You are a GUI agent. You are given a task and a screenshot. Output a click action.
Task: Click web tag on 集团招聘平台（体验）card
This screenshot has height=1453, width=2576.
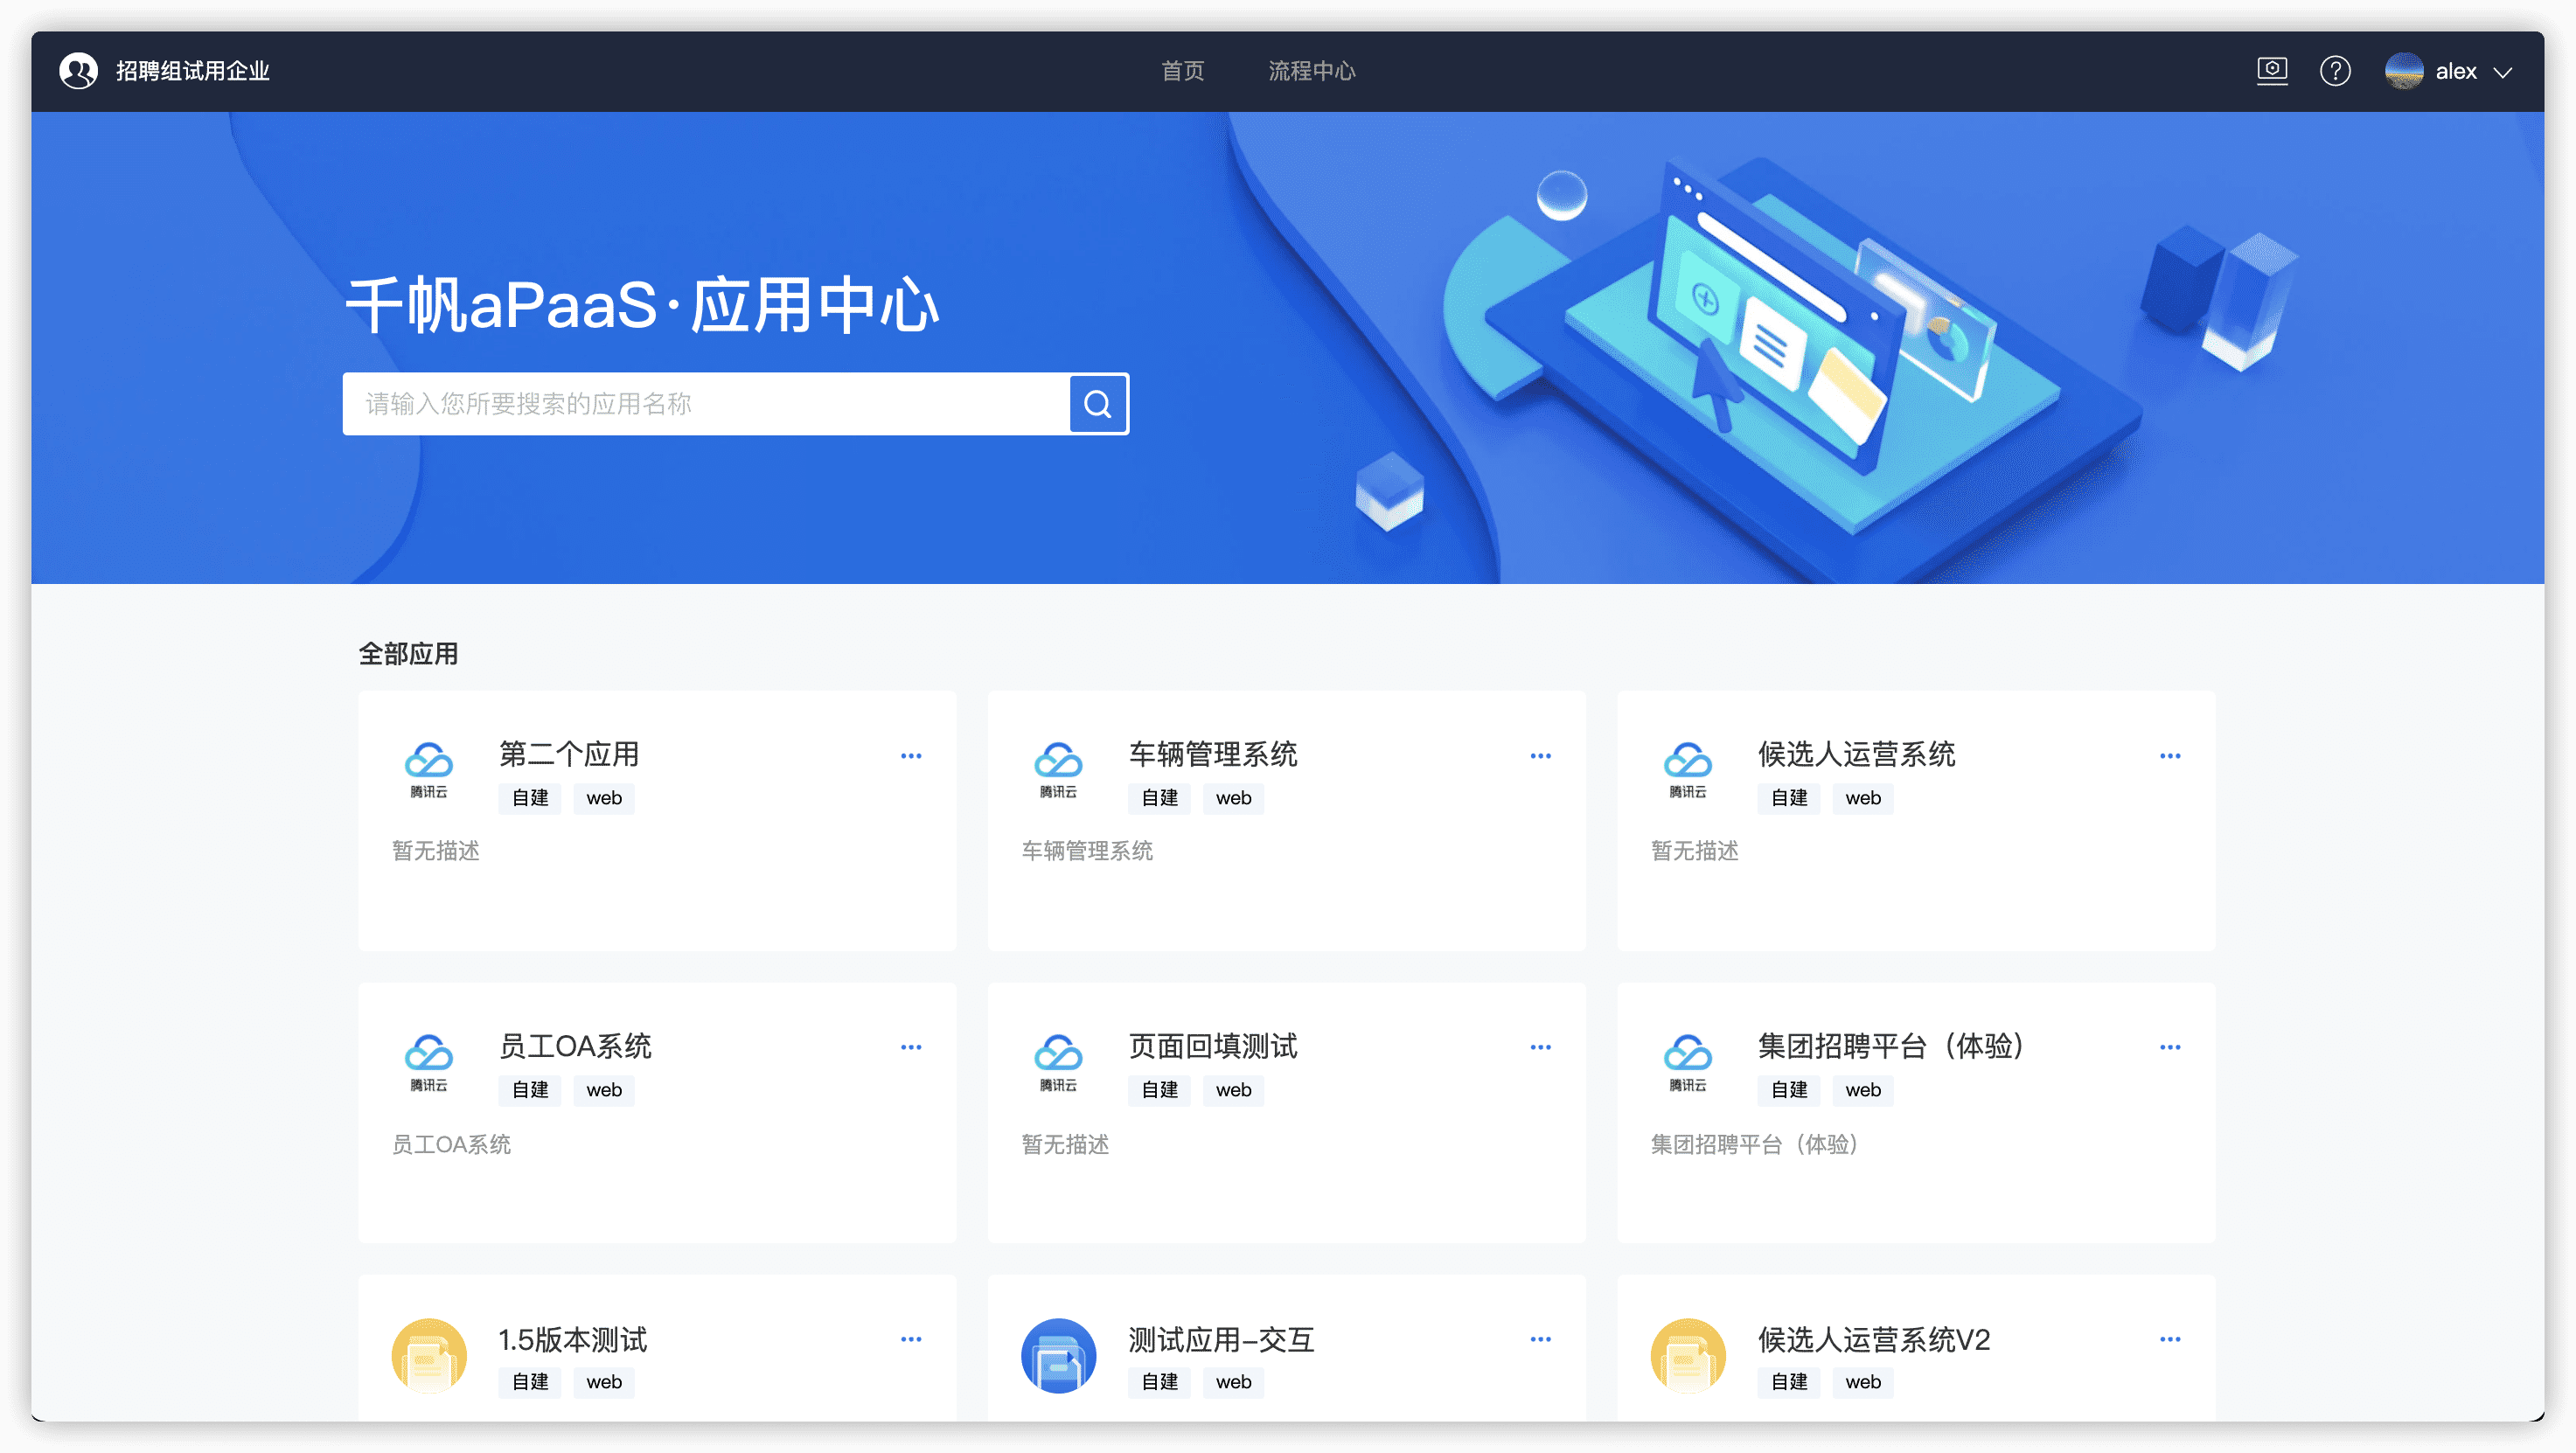click(x=1863, y=1090)
